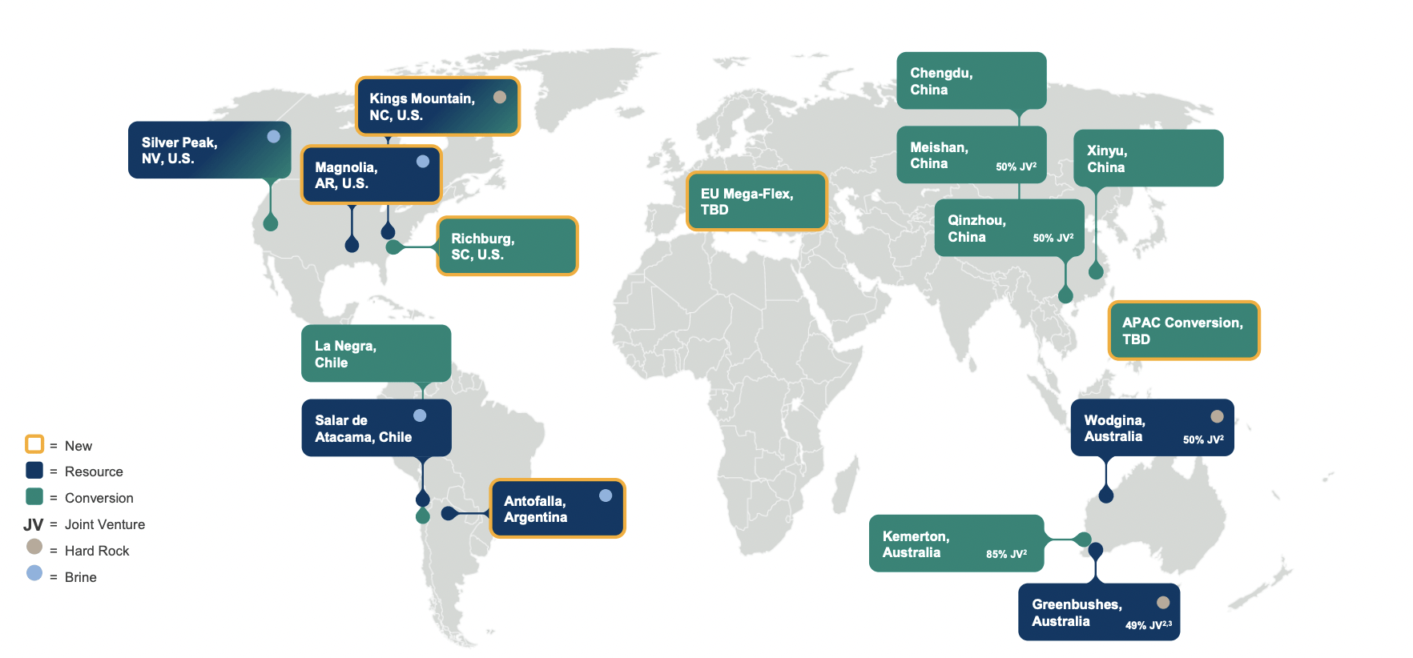Click the brine dot in Silver Peak box
The height and width of the screenshot is (658, 1413).
[x=274, y=136]
